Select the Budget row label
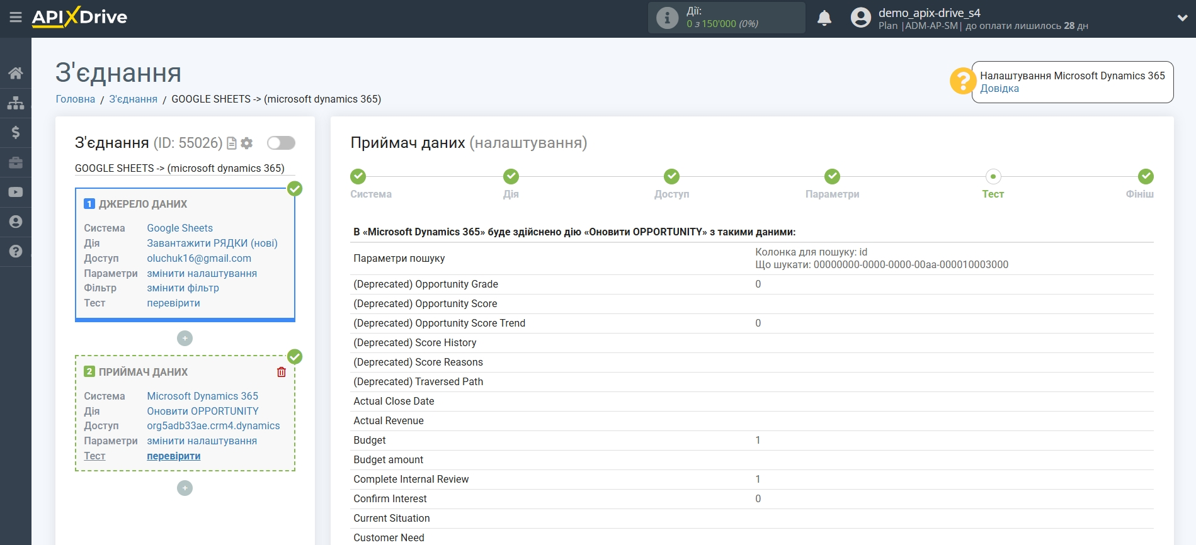1196x545 pixels. point(370,440)
